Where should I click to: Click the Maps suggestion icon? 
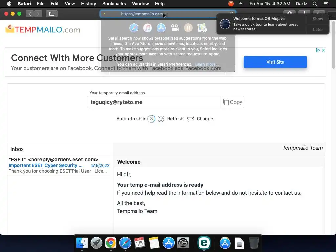click(x=202, y=28)
